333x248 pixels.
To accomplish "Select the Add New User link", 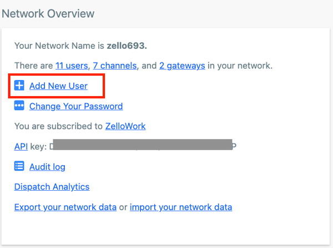I will coord(58,86).
